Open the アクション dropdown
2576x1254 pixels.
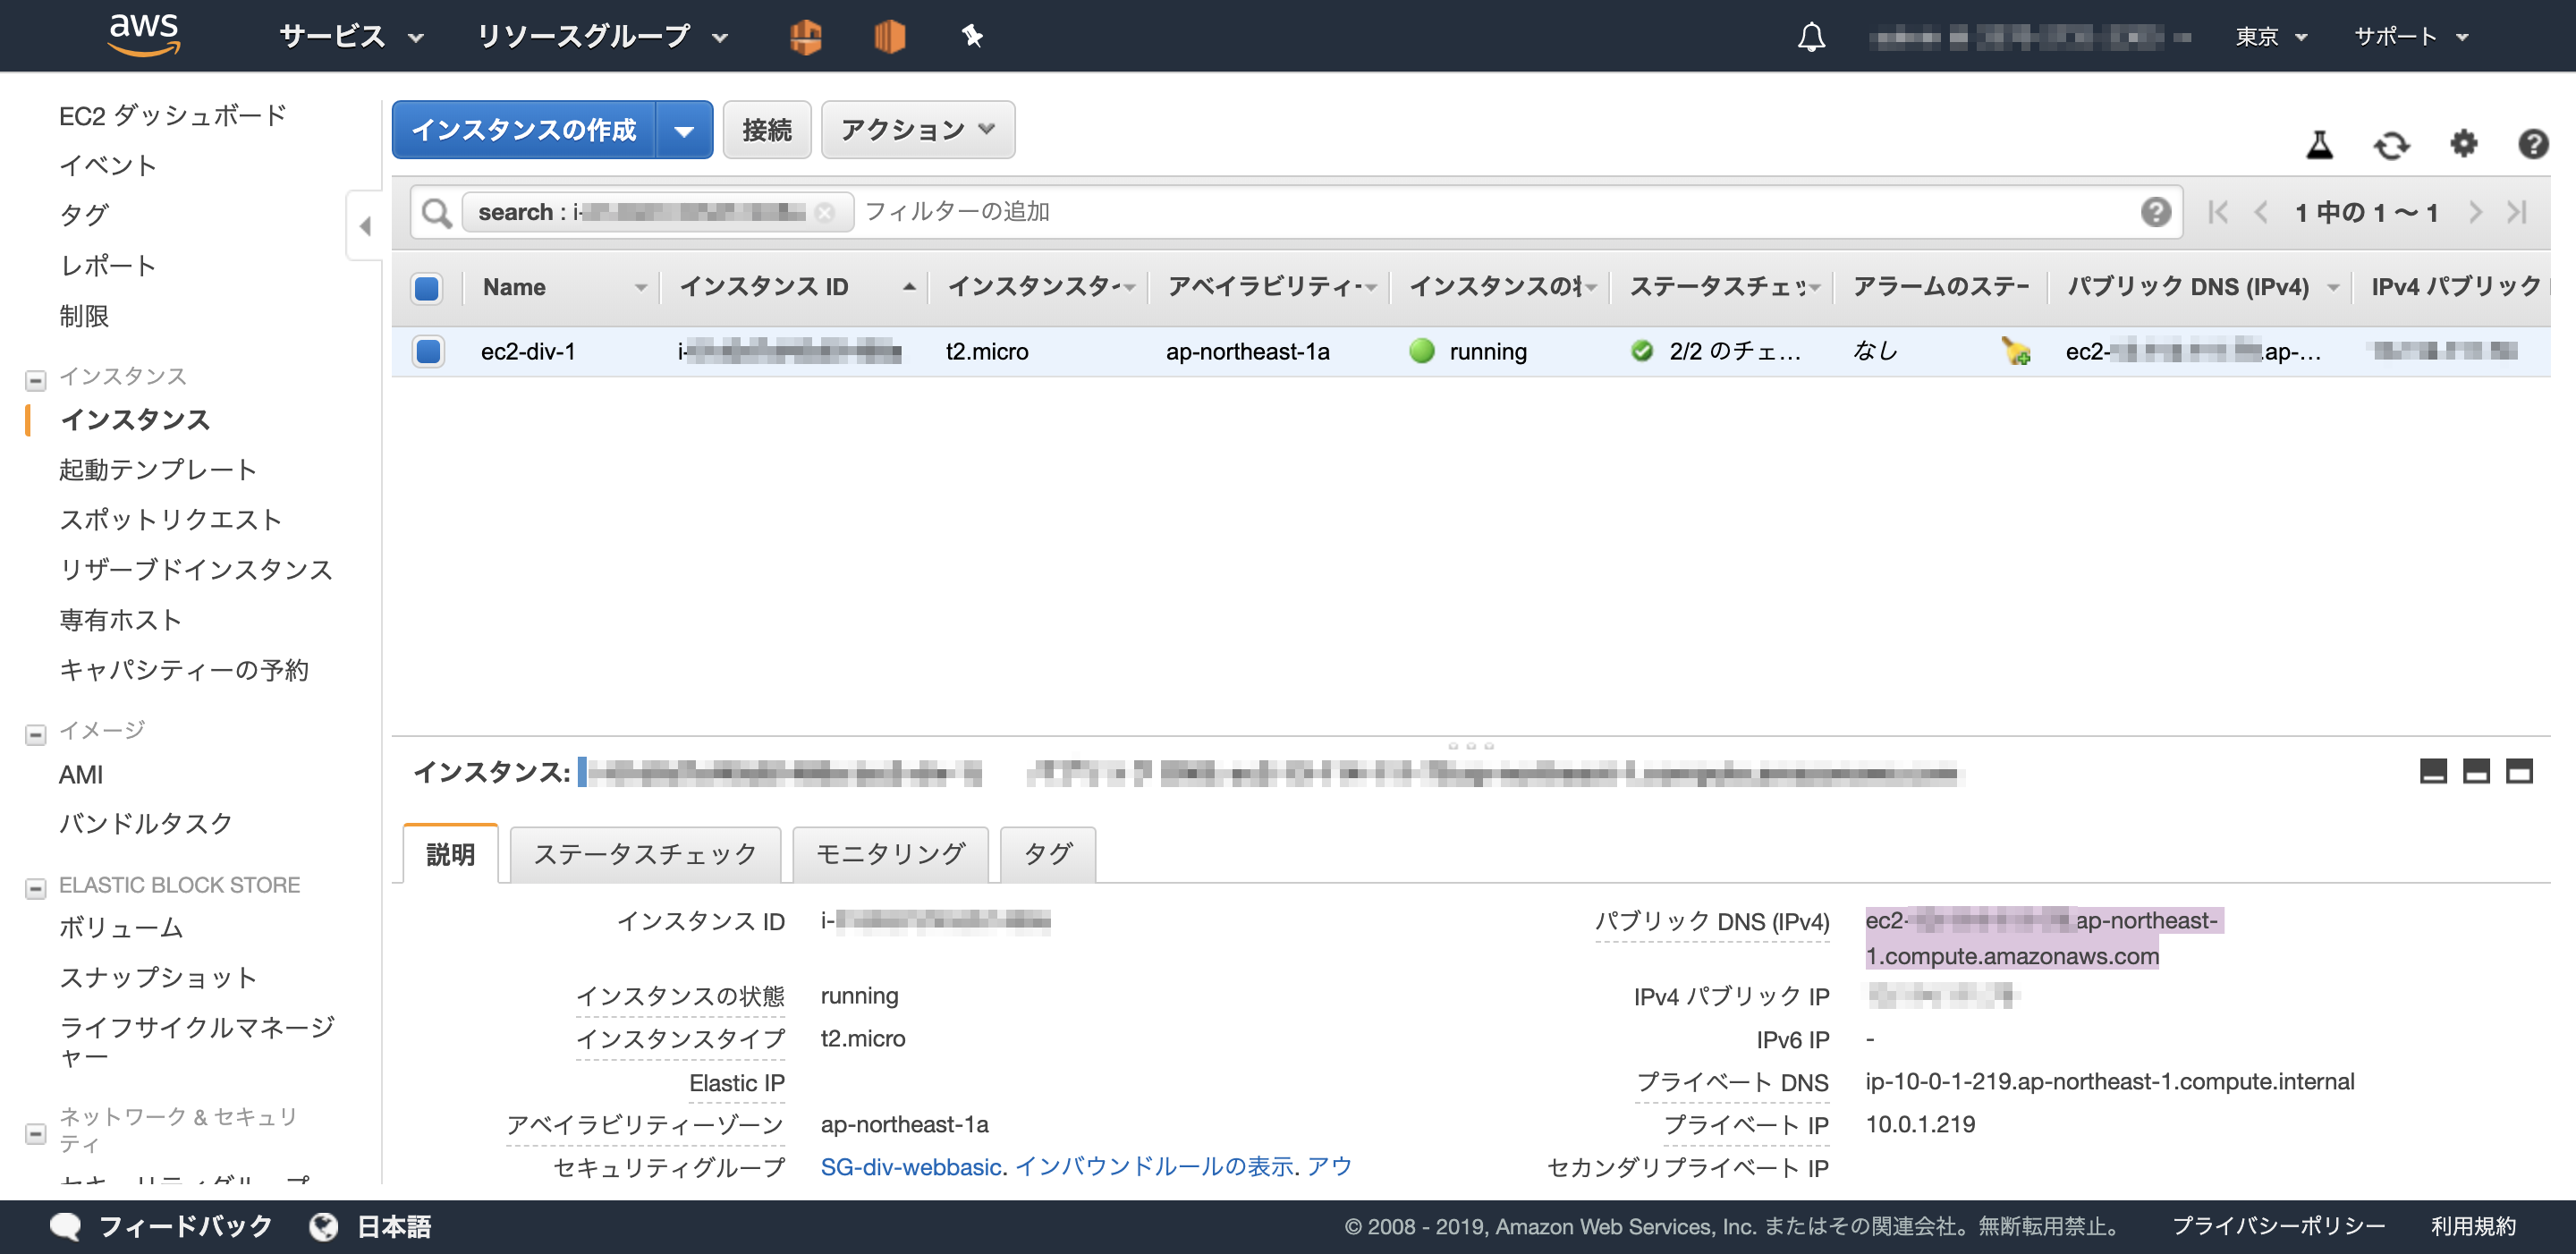click(x=916, y=129)
